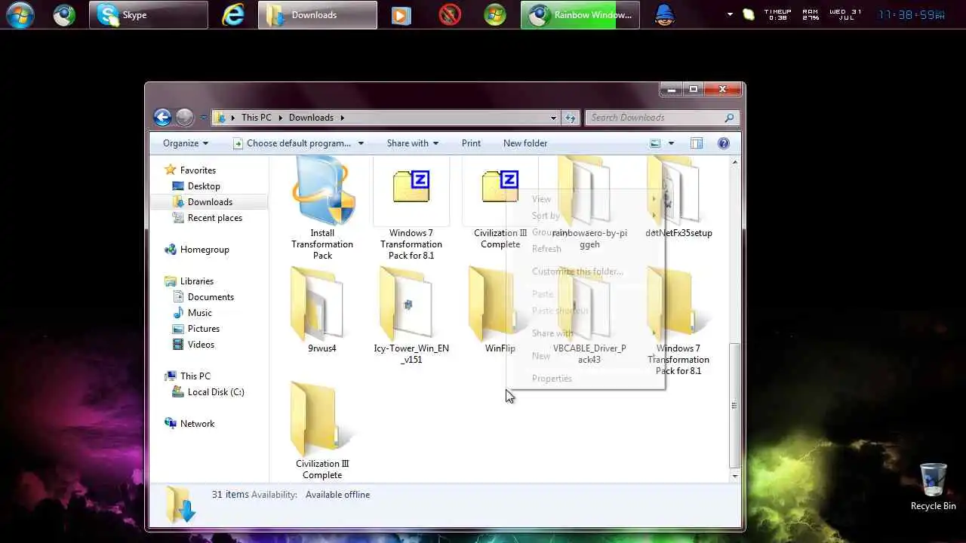Switch to Skype in the taskbar

point(149,15)
